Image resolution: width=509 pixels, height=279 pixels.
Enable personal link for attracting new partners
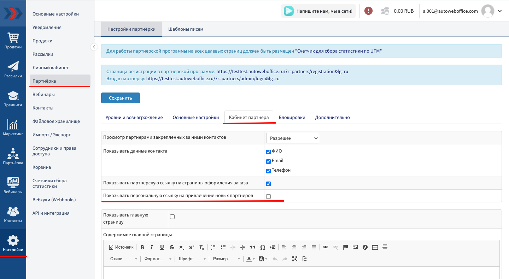[268, 196]
